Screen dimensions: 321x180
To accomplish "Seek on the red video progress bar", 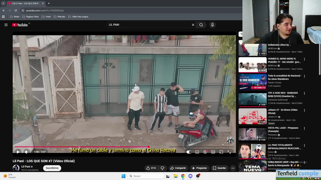I will tap(124, 147).
